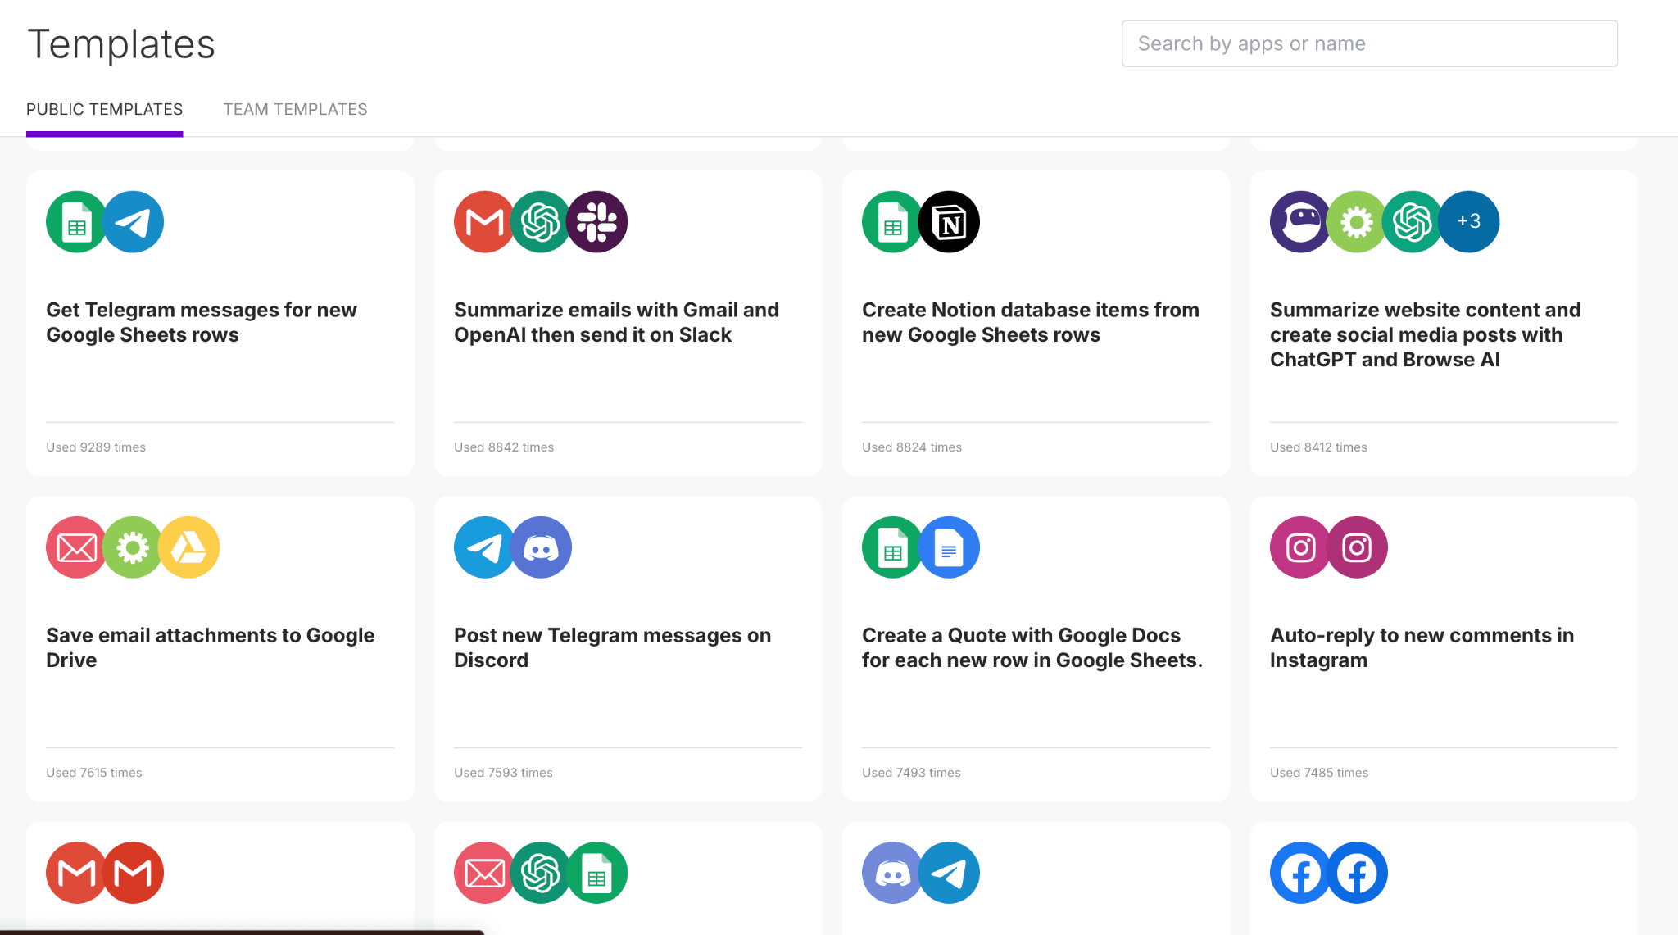1678x935 pixels.
Task: Click OpenAI icon on Summarize website card
Action: (1413, 222)
